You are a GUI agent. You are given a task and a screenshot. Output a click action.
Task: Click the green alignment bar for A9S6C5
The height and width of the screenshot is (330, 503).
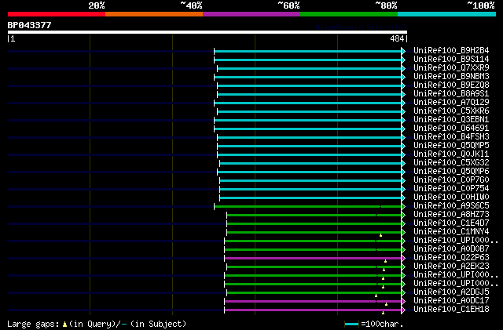[x=308, y=207]
